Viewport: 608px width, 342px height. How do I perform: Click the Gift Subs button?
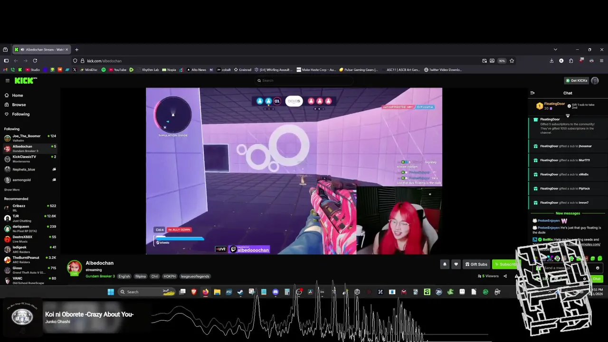(476, 264)
